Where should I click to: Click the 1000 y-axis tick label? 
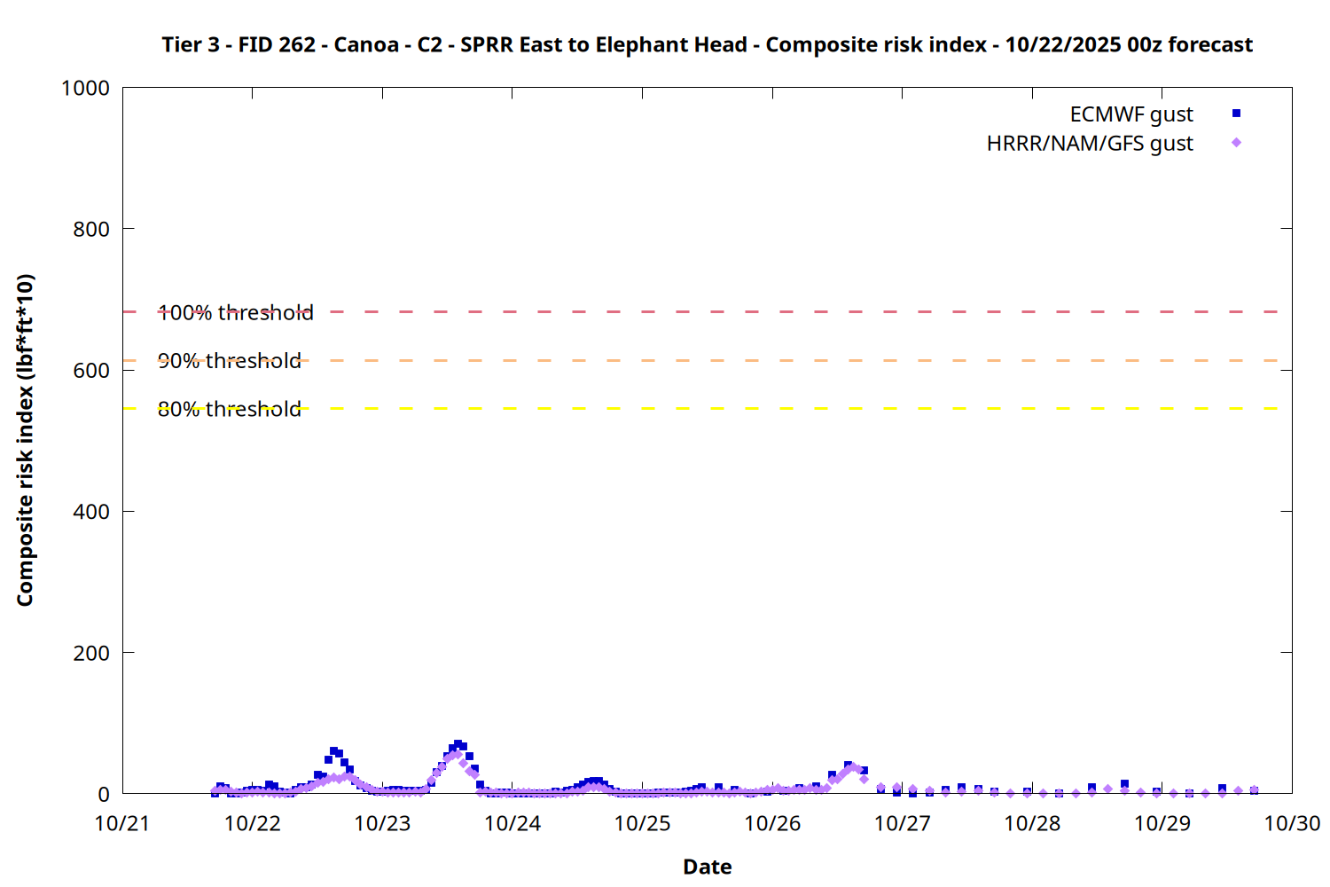(85, 88)
